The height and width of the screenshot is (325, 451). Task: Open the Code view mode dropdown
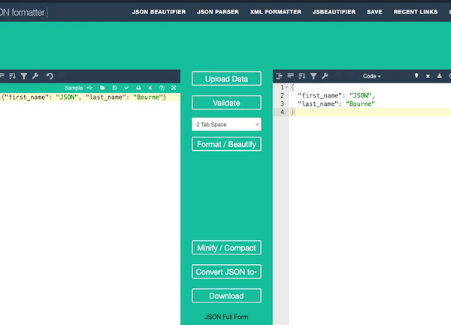pos(371,76)
